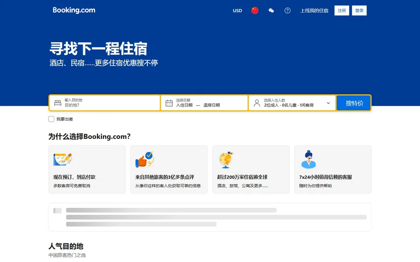The image size is (420, 262).
Task: Click the 搜特价 search button
Action: [354, 103]
